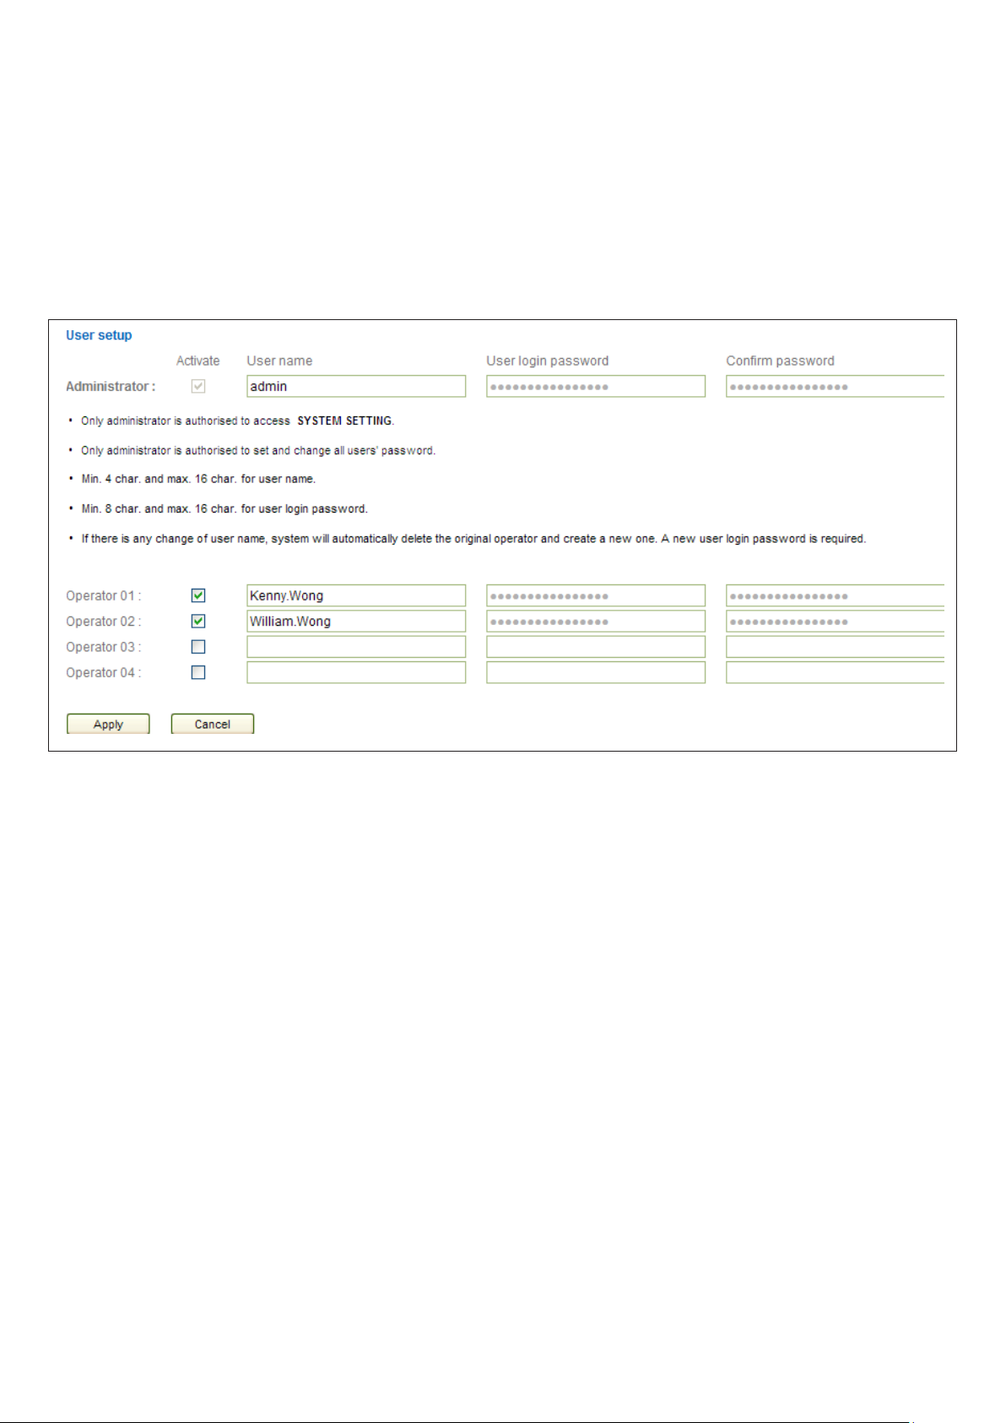The image size is (1006, 1423).
Task: Click the Apply button
Action: [x=108, y=724]
